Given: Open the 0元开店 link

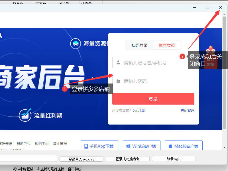Looking at the screenshot, I should pos(139,111).
